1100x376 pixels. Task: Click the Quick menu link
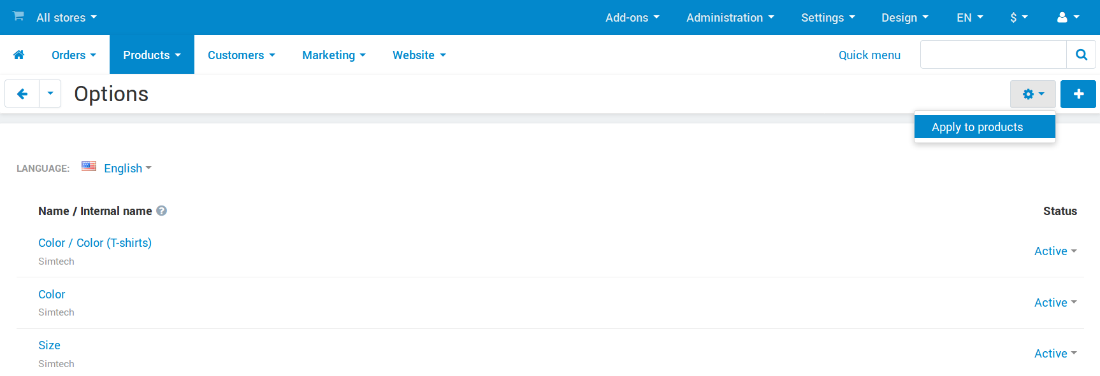[x=869, y=55]
